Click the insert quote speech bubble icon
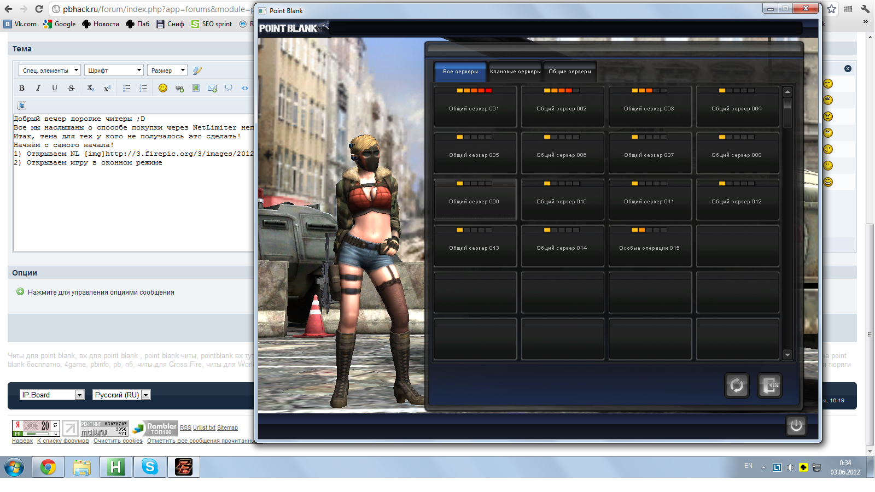 (x=229, y=88)
